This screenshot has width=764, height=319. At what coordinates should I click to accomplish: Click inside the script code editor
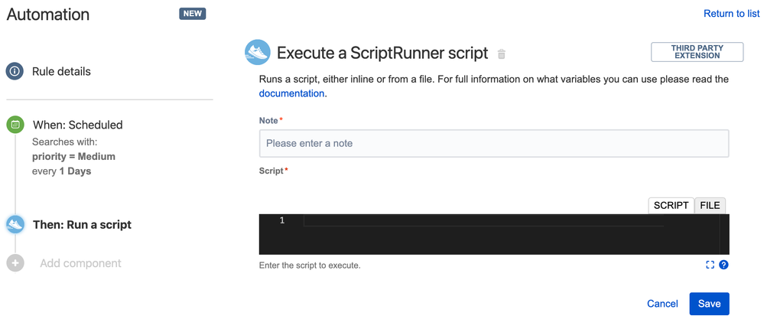pyautogui.click(x=505, y=233)
